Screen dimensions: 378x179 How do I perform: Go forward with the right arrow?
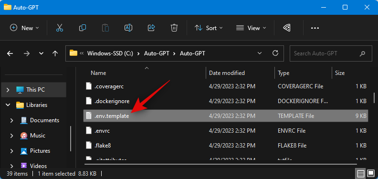click(x=27, y=53)
